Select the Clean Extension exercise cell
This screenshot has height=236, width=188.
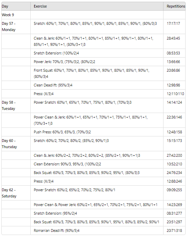click(x=97, y=164)
